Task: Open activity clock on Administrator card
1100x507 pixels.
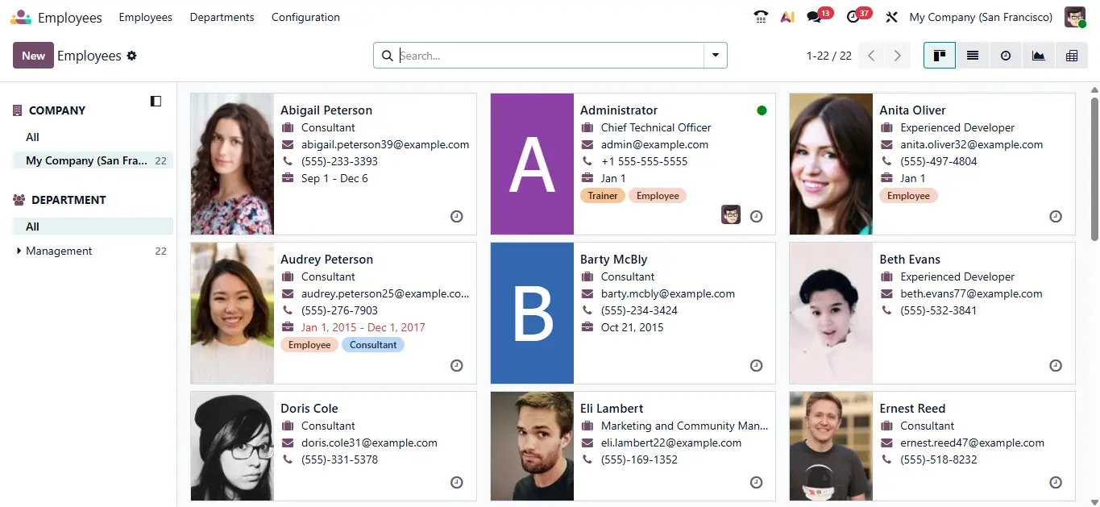Action: click(756, 216)
